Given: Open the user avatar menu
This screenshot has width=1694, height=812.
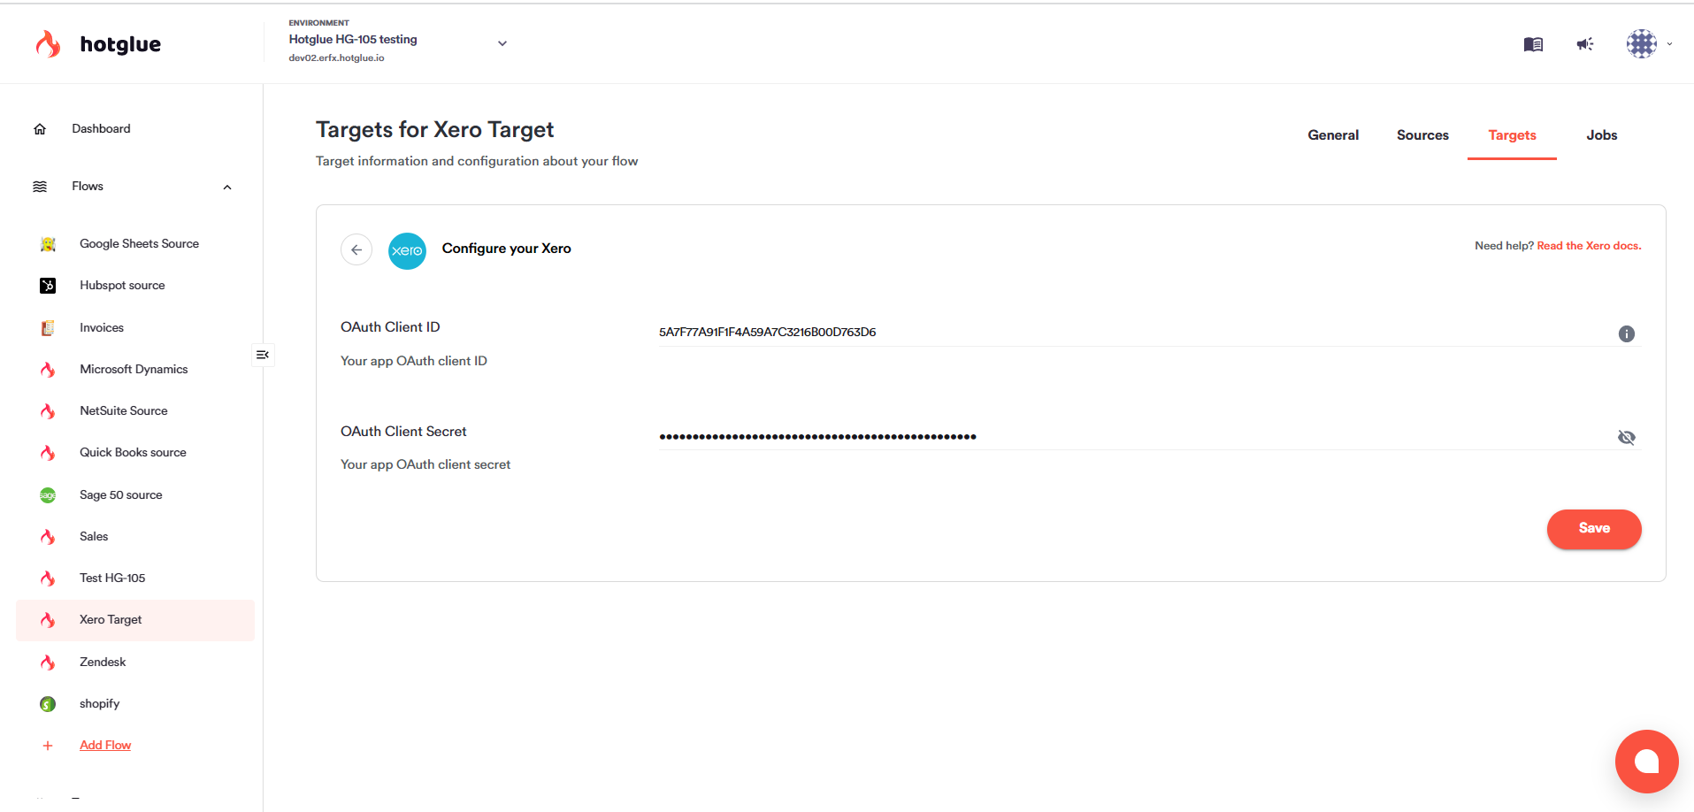Looking at the screenshot, I should 1642,43.
